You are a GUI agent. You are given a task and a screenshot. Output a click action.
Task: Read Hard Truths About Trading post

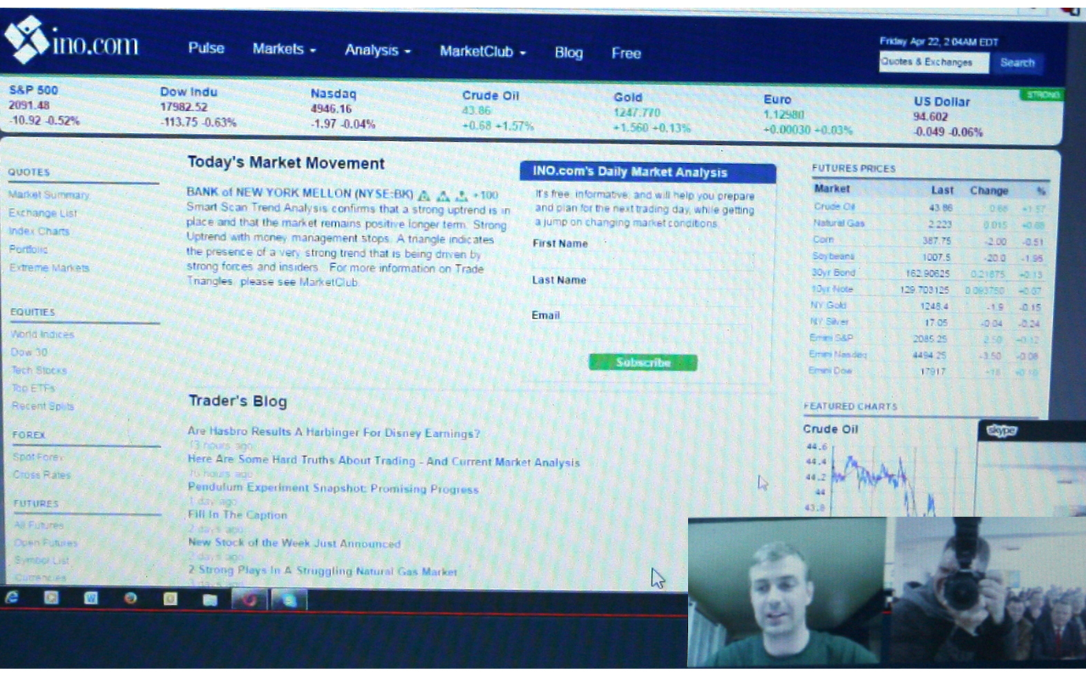click(x=383, y=461)
